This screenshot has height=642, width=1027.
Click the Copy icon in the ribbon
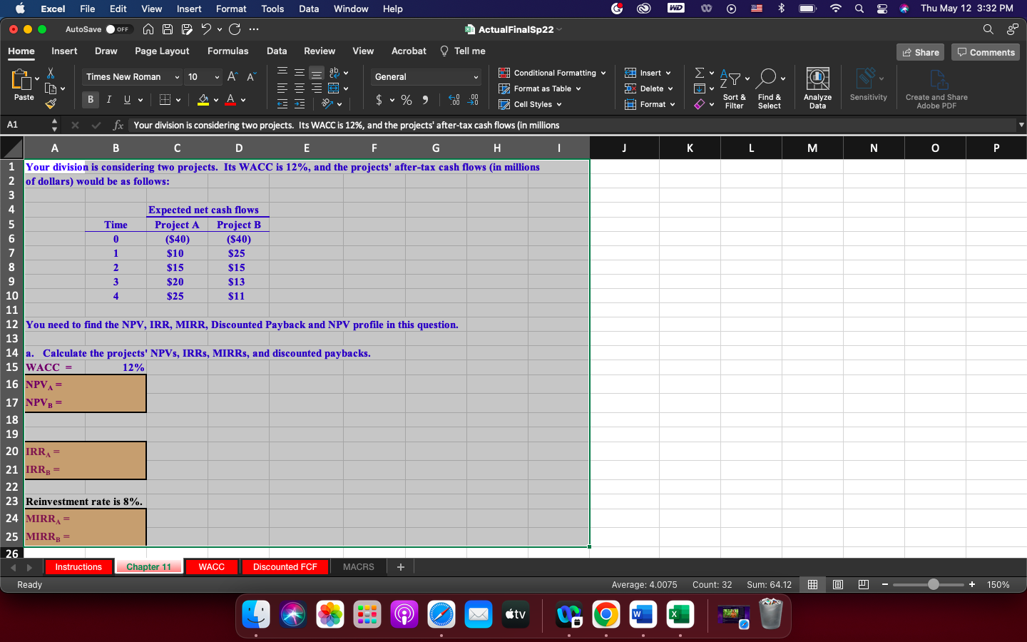tap(51, 88)
